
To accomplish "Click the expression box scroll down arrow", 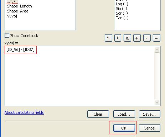I will (x=157, y=102).
